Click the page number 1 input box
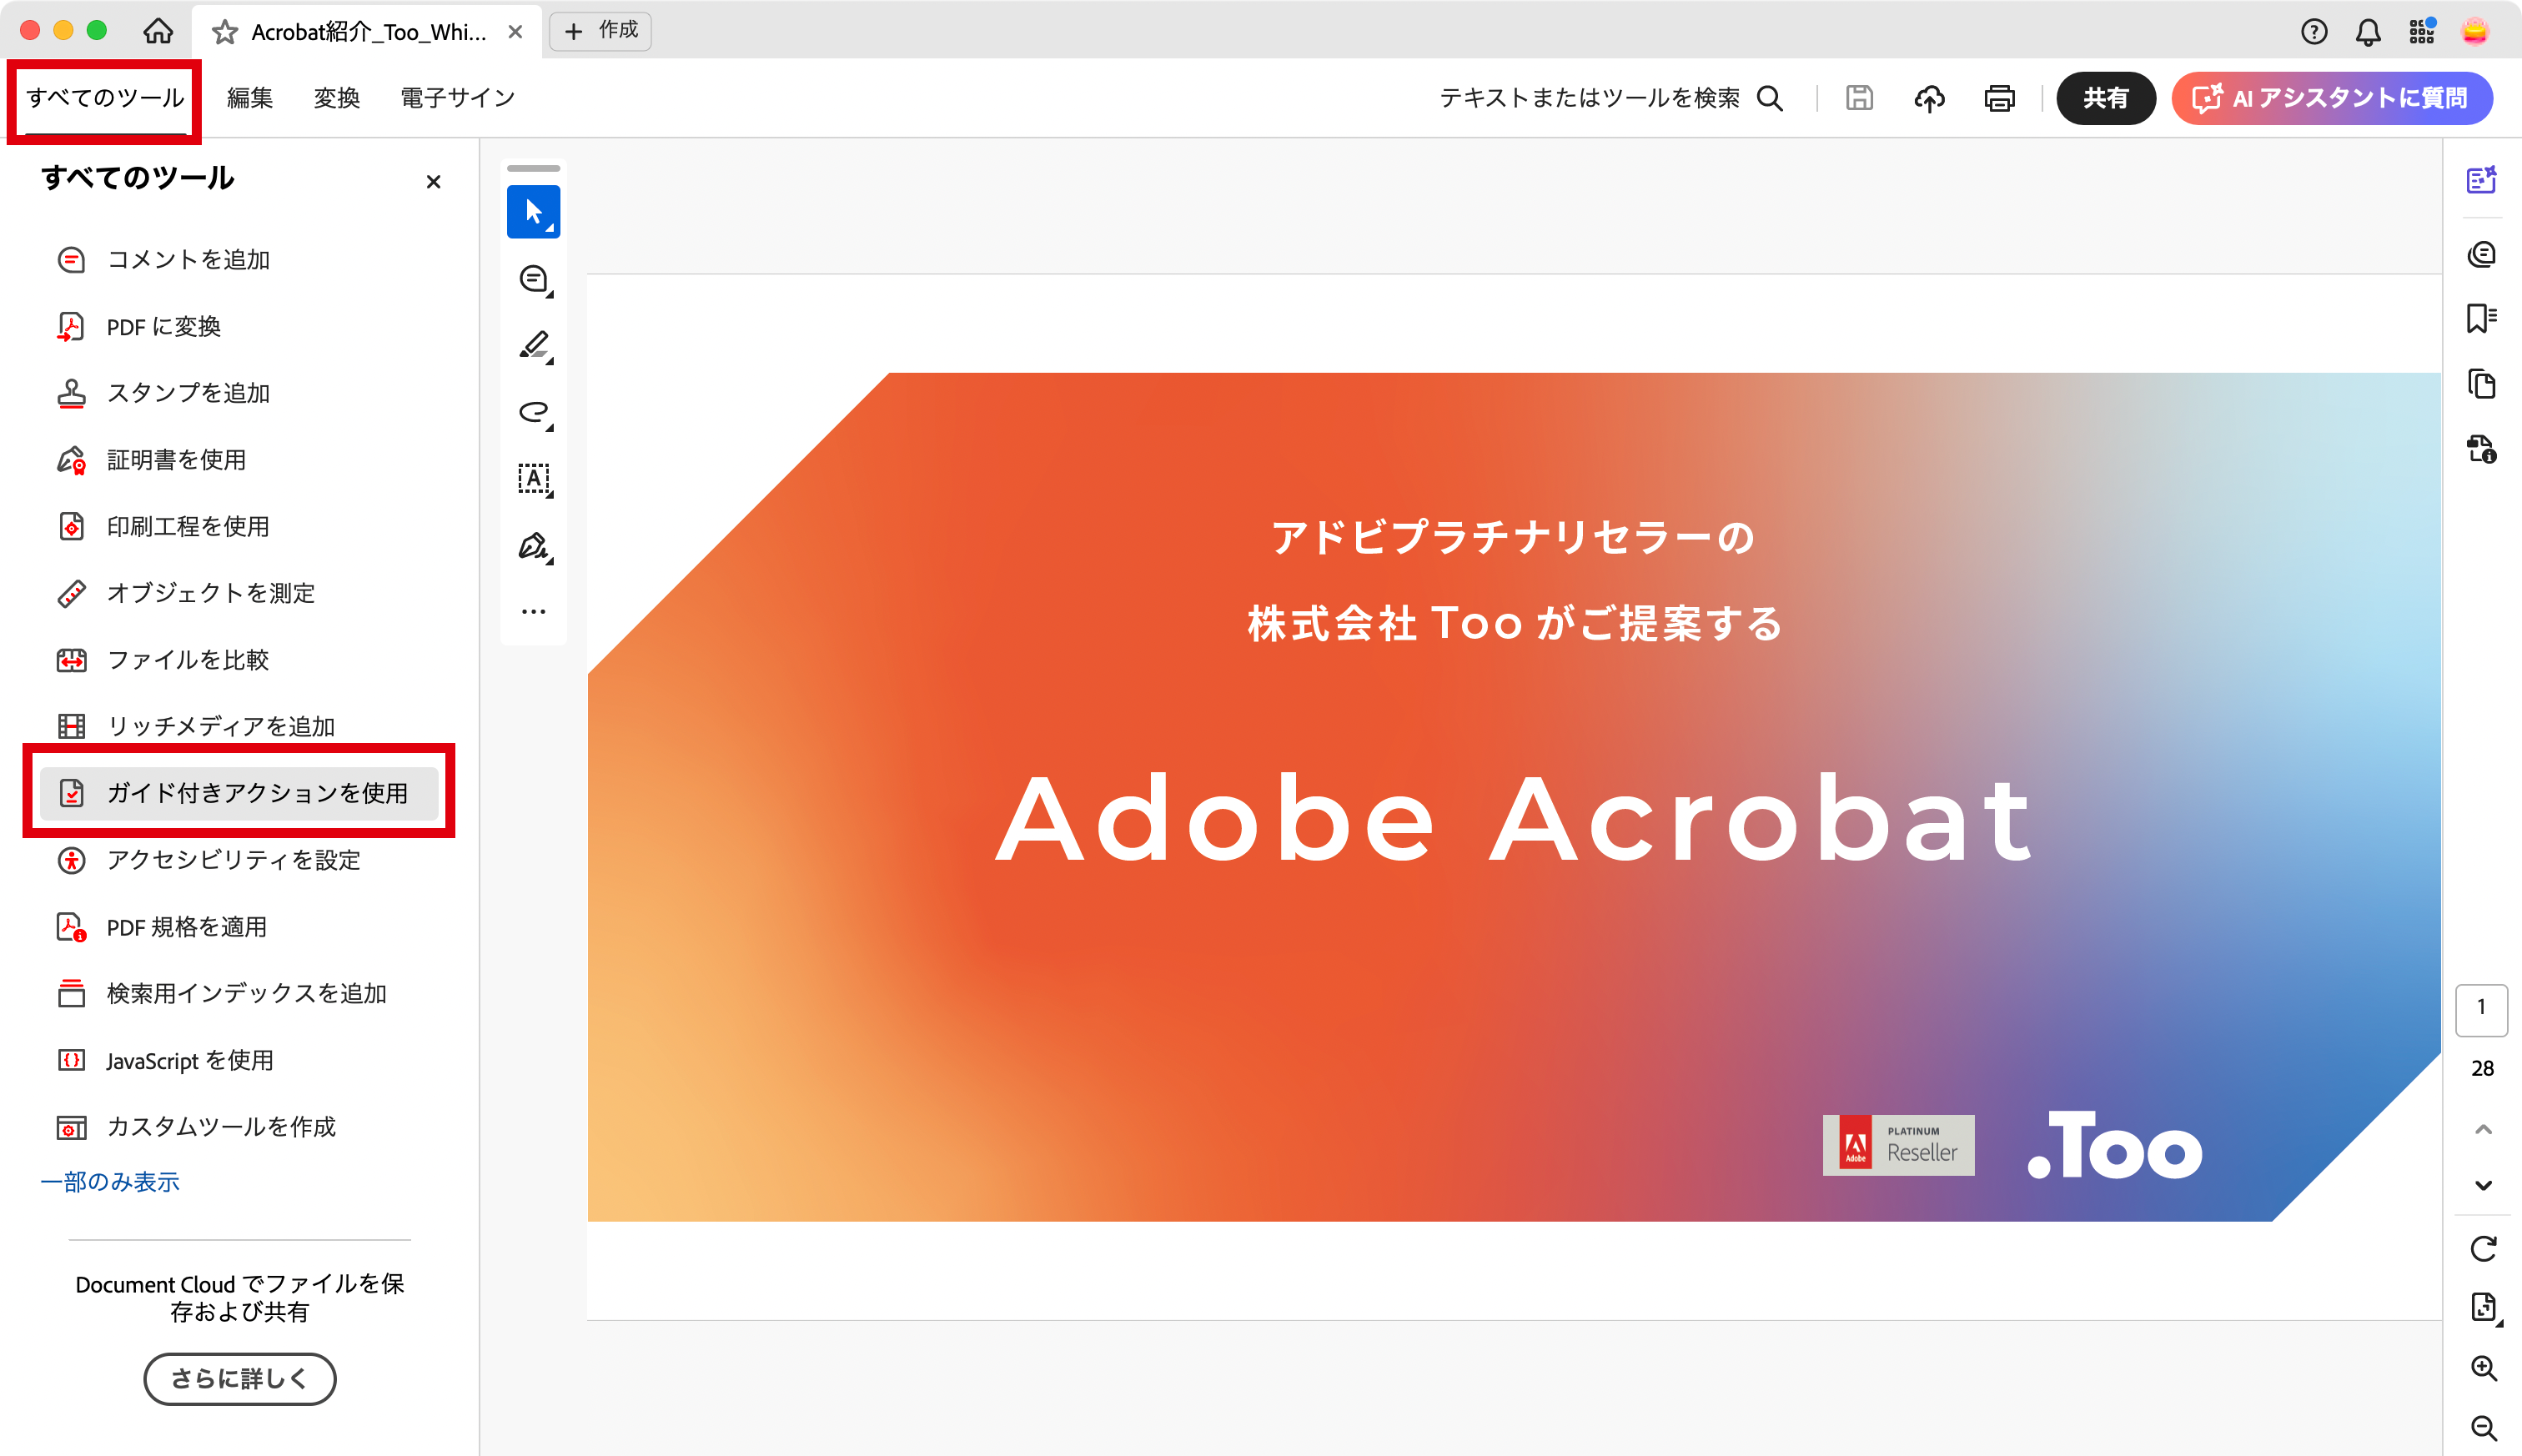Screen dimensions: 2522x1456 click(2481, 1008)
